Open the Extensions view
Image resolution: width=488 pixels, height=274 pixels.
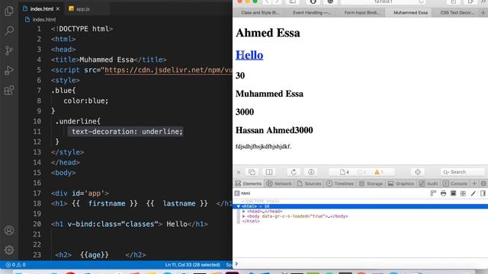pyautogui.click(x=9, y=91)
